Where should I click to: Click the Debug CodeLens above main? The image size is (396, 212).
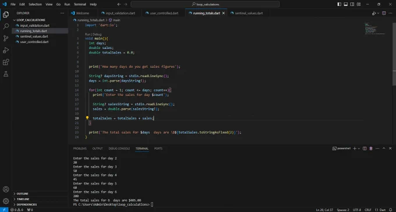97,34
